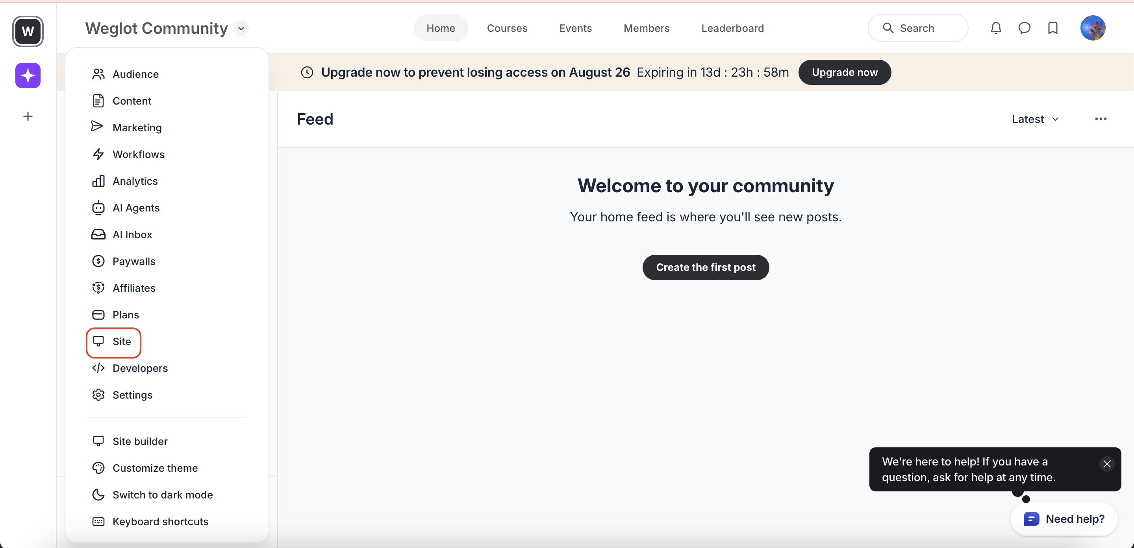Click the clock icon in upgrade banner
The height and width of the screenshot is (548, 1134).
(x=307, y=72)
